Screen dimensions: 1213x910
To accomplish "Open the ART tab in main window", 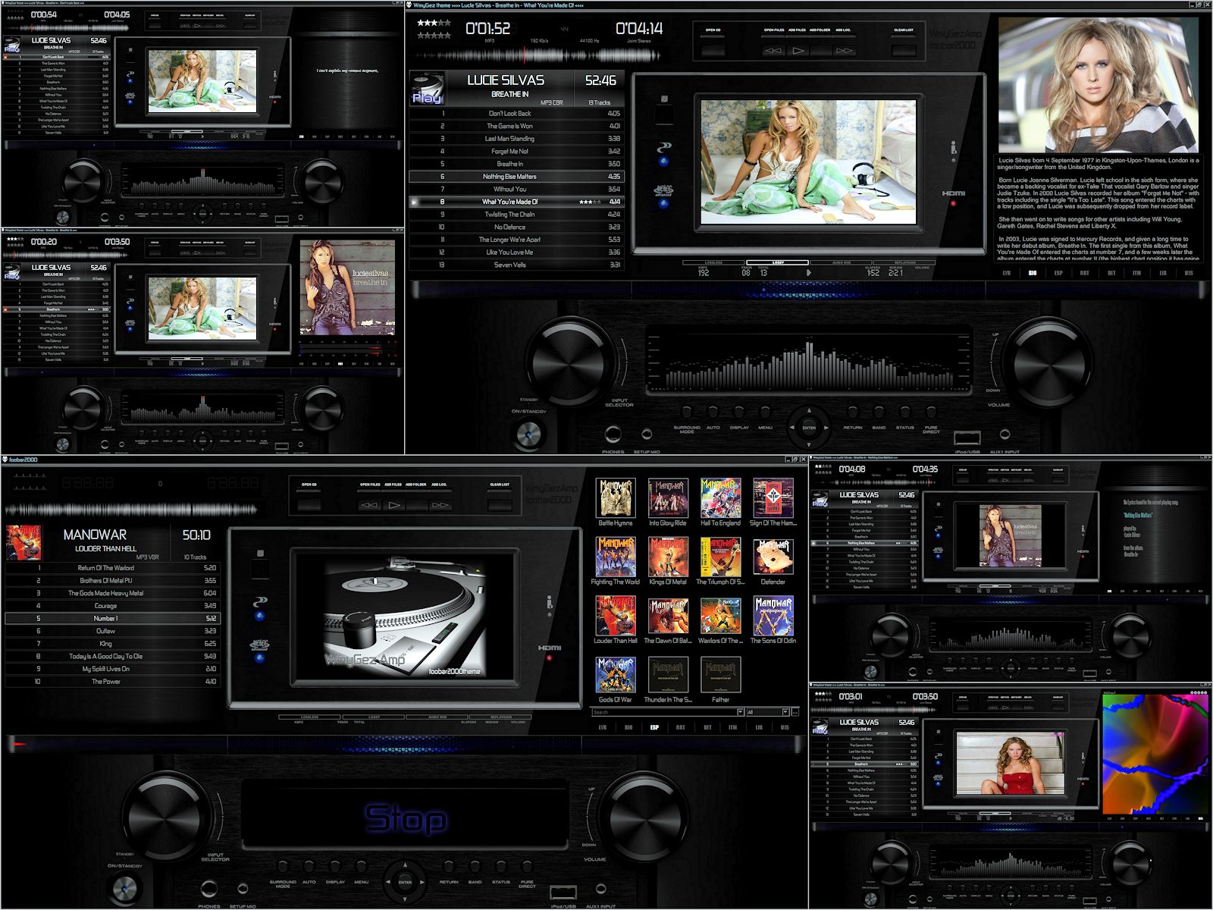I will tap(1085, 273).
